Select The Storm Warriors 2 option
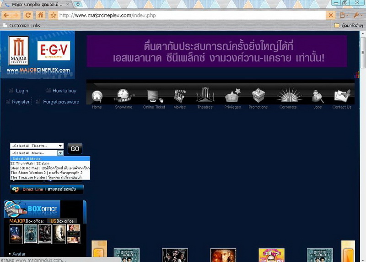The width and height of the screenshot is (366, 262). 50,173
